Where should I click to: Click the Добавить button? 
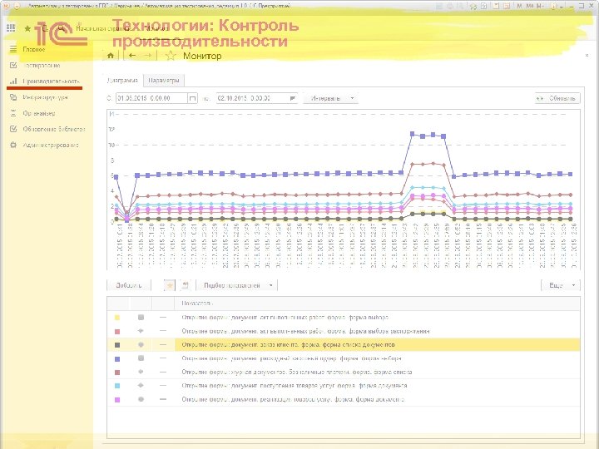129,285
